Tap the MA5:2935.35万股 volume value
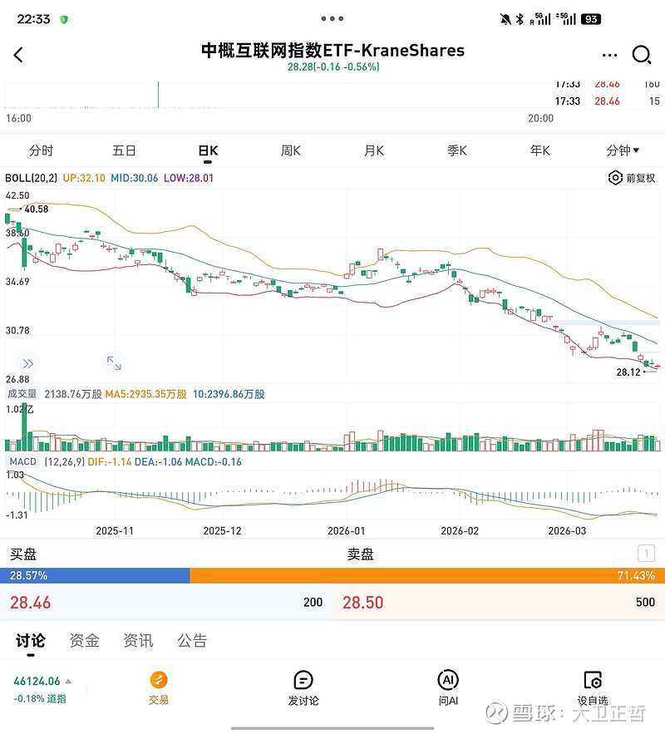The width and height of the screenshot is (665, 734). coord(146,394)
